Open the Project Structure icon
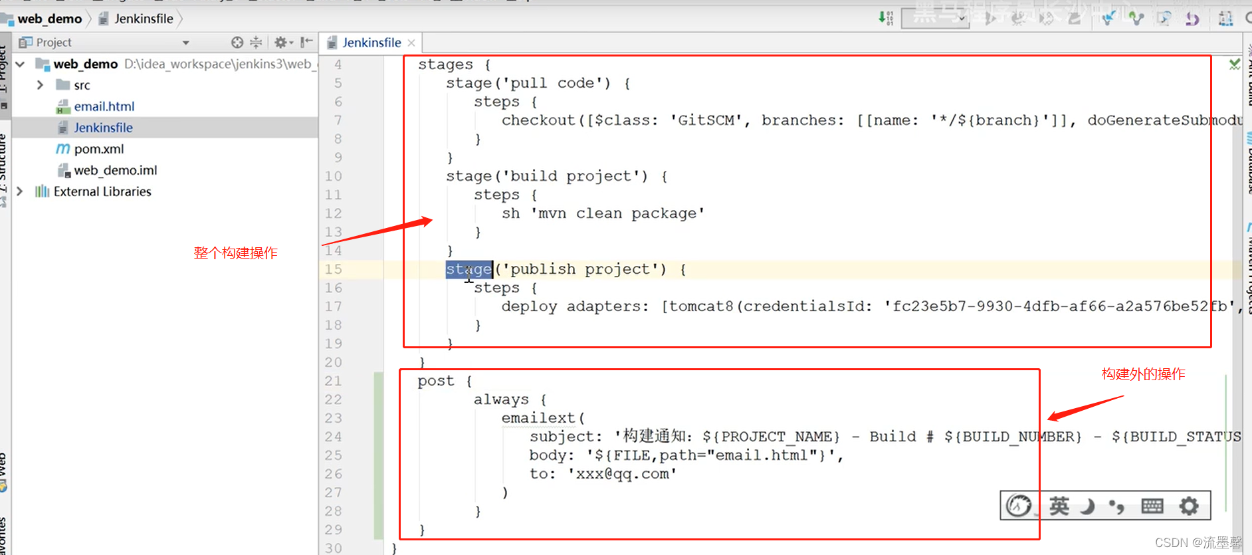The image size is (1252, 555). (1225, 19)
